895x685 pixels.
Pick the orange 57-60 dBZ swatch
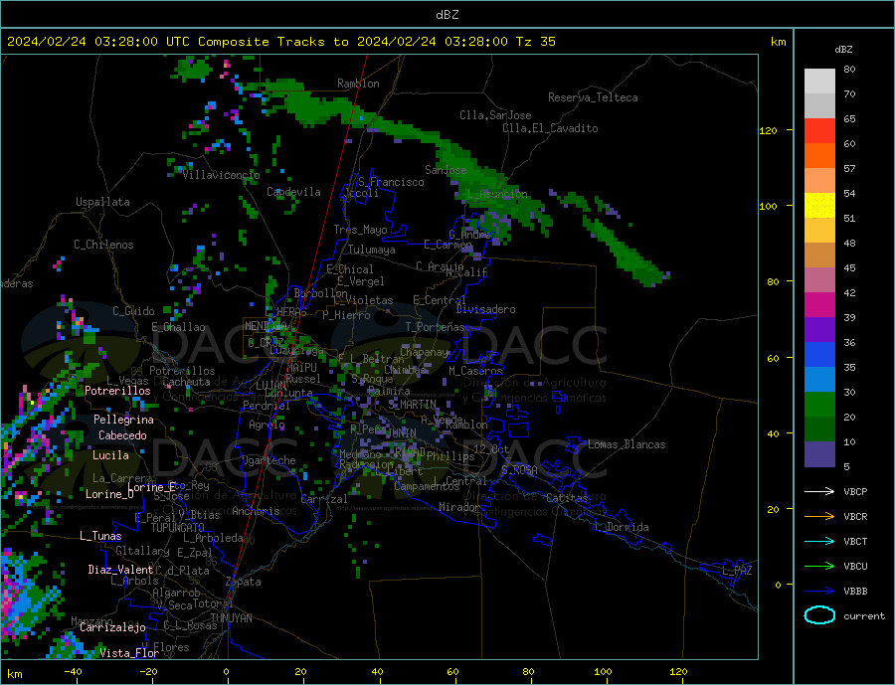click(819, 156)
